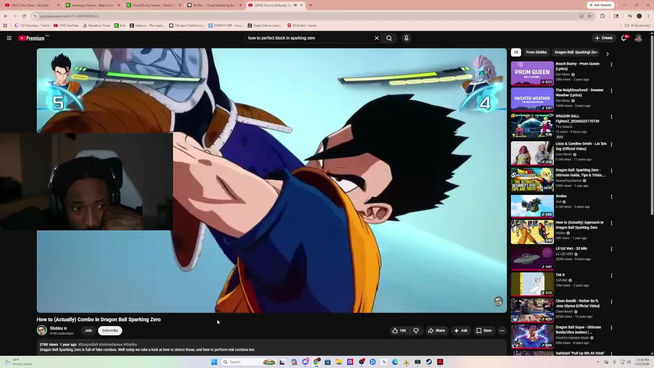Viewport: 654px width, 368px height.
Task: Open Chrome extensions puzzle icon
Action: pos(602,16)
